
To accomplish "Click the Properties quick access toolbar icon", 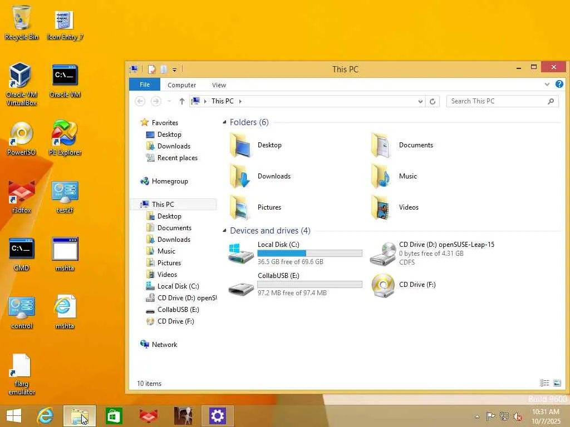I will 151,69.
